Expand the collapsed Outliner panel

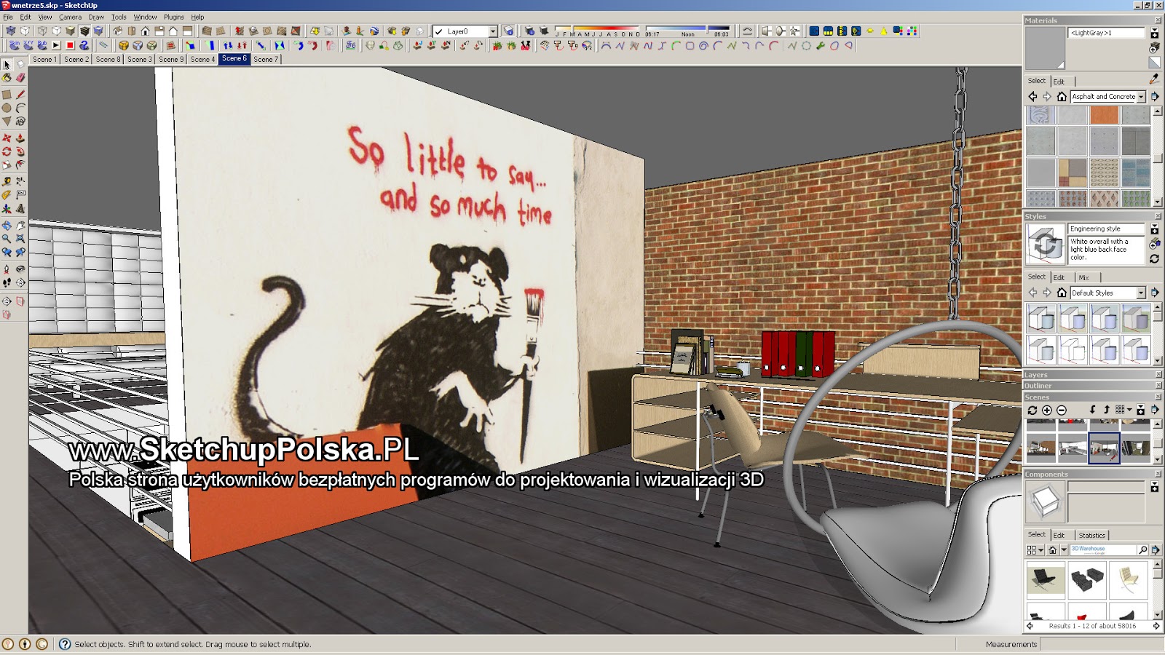[1092, 386]
